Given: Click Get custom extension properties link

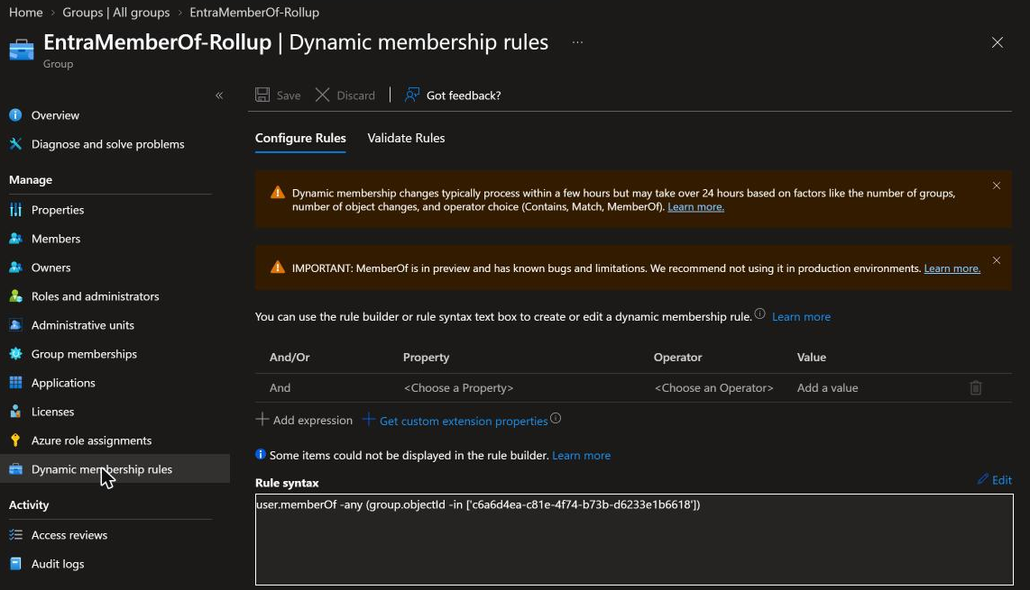Looking at the screenshot, I should [463, 421].
